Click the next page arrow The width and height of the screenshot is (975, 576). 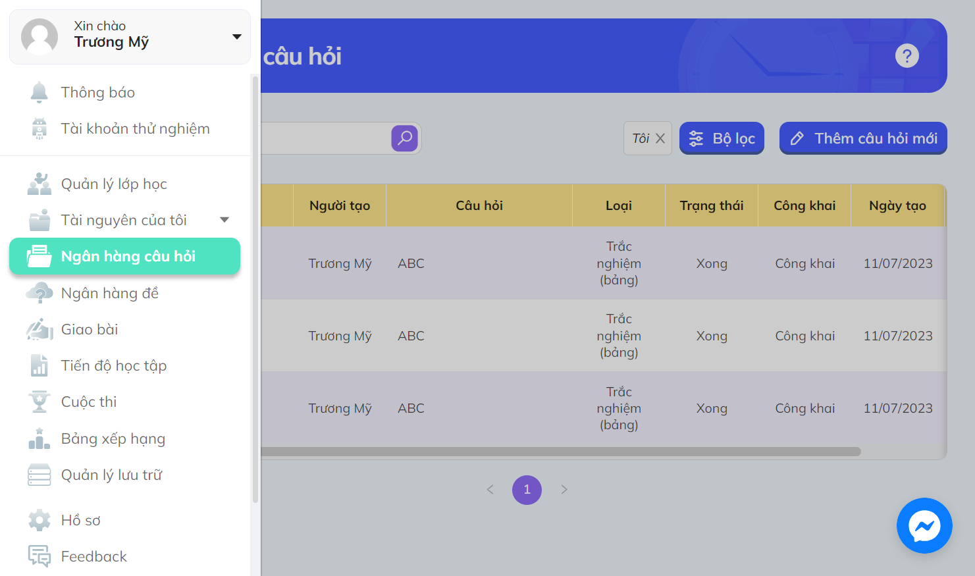pos(564,490)
